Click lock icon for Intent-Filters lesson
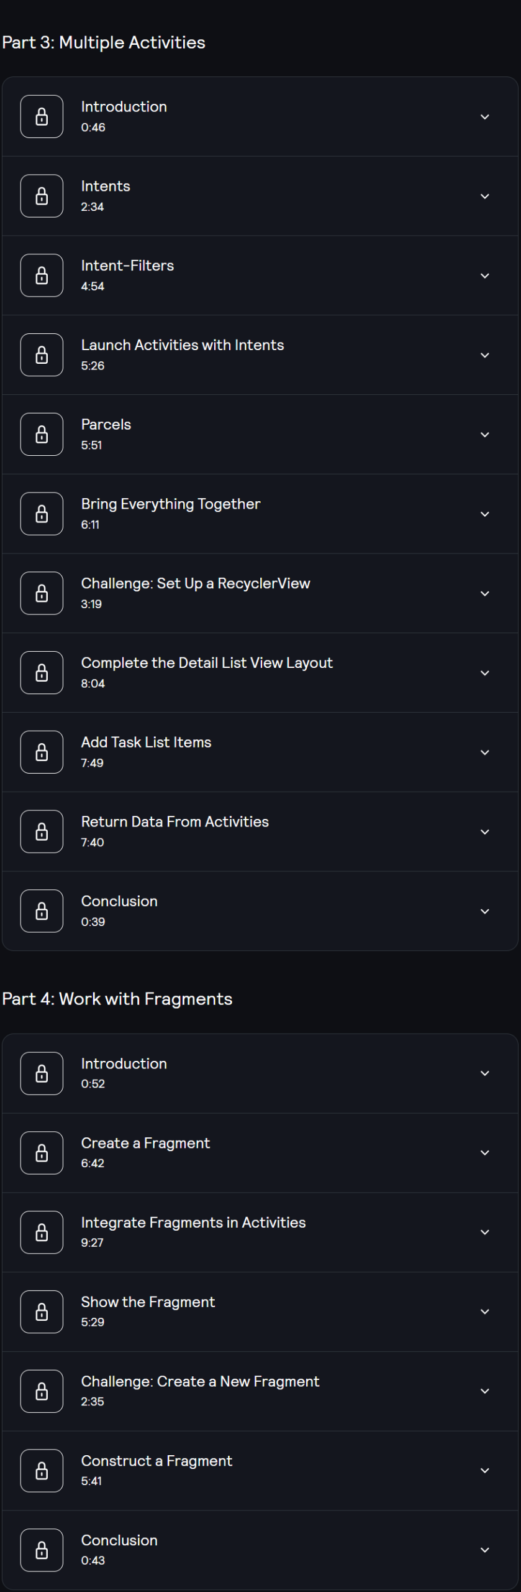Screen dimensions: 521x1592 [x=42, y=275]
